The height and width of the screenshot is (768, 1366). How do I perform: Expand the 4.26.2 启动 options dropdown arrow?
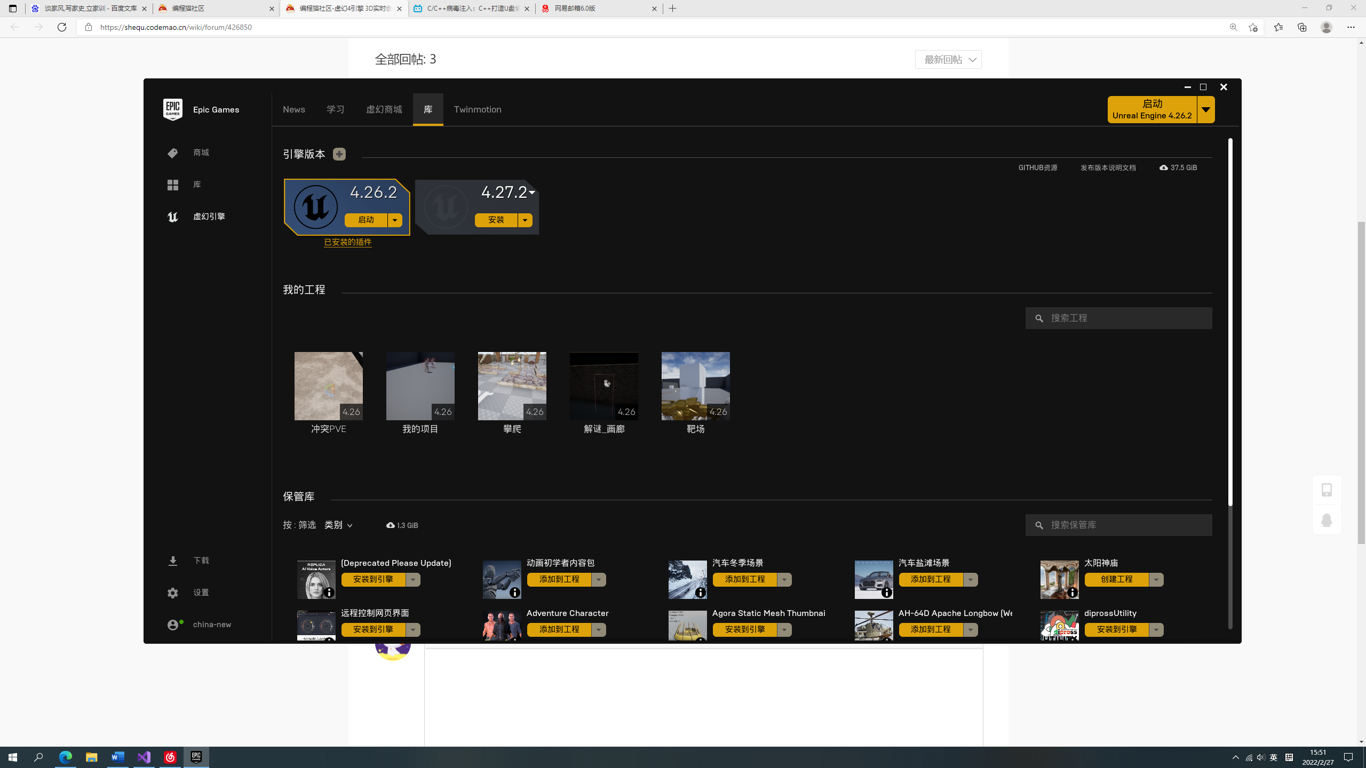[x=395, y=220]
